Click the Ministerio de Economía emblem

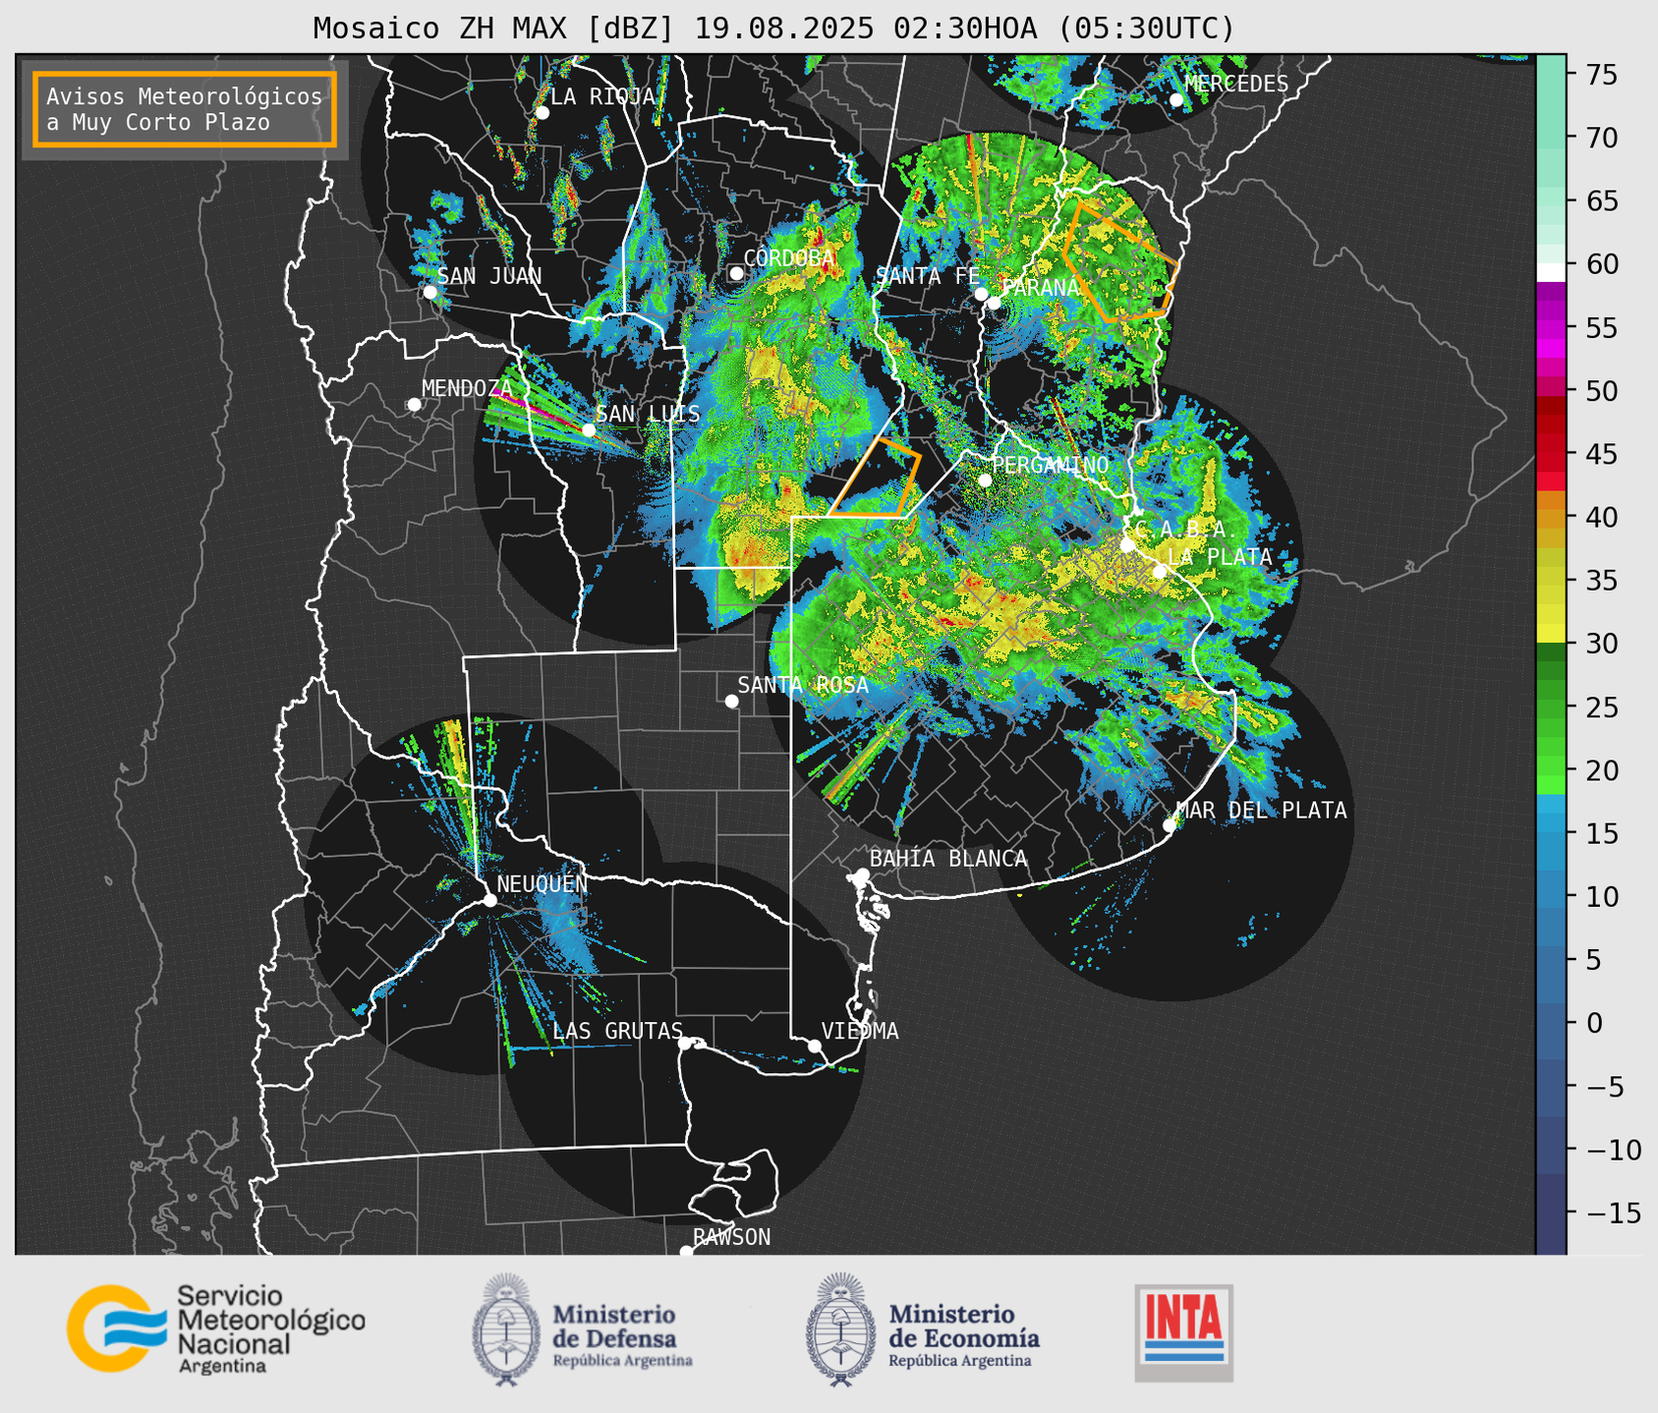click(x=840, y=1328)
